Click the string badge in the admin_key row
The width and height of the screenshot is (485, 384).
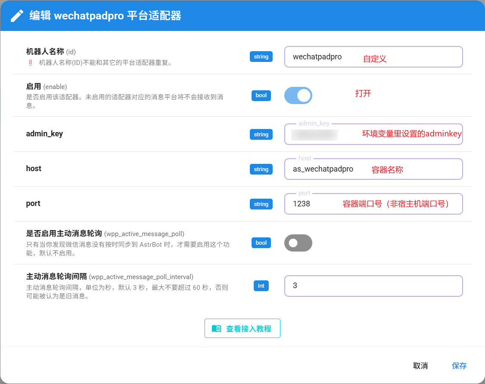(261, 134)
